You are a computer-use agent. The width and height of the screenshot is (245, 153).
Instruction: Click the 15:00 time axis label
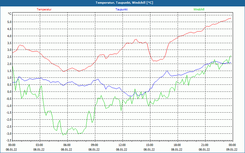point(150,145)
